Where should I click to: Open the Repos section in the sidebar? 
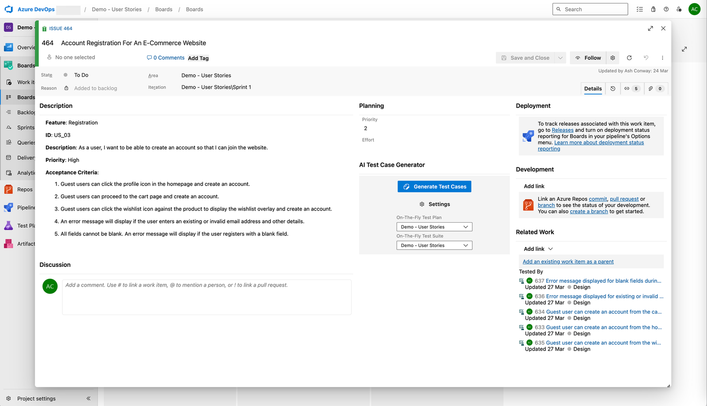pos(20,189)
